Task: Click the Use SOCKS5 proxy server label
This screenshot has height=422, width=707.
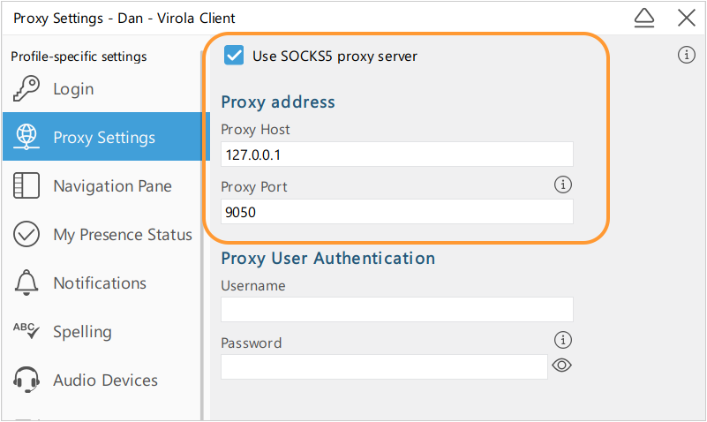Action: tap(335, 57)
